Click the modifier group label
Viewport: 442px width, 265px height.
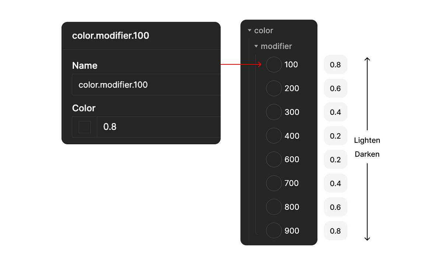pyautogui.click(x=276, y=46)
